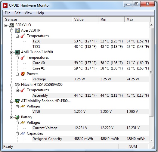This screenshot has width=158, height=152.
Task: Open the Help menu
Action: [40, 13]
